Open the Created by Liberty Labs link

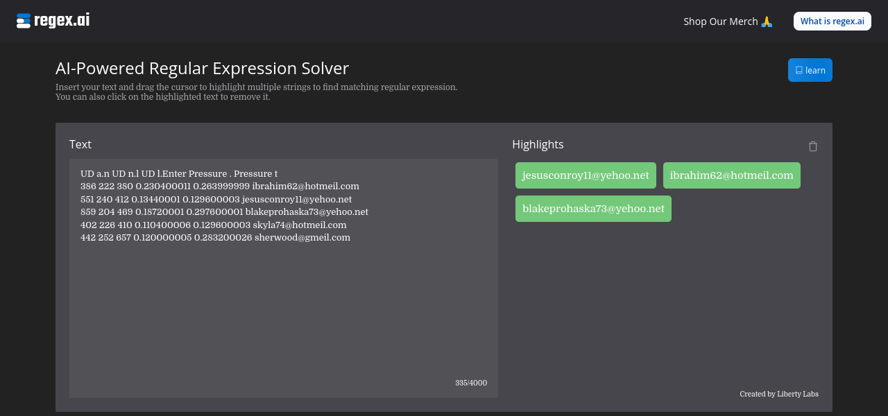[779, 394]
